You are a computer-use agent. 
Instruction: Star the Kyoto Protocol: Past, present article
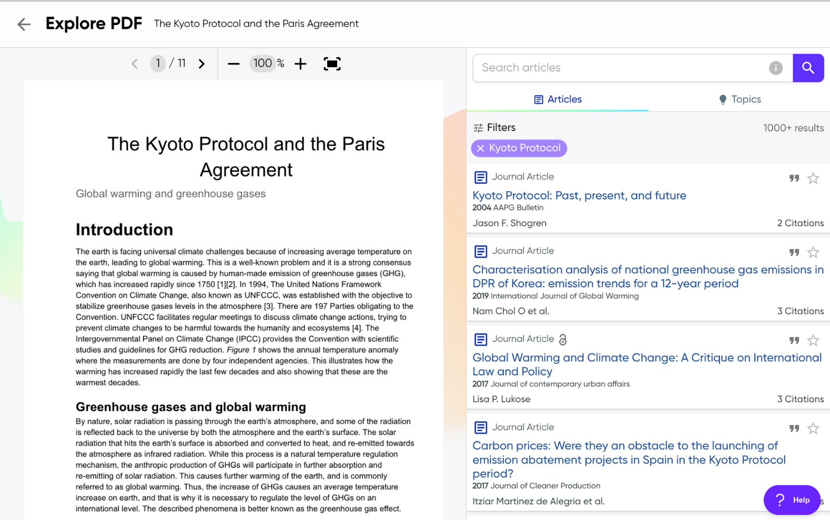pyautogui.click(x=813, y=178)
